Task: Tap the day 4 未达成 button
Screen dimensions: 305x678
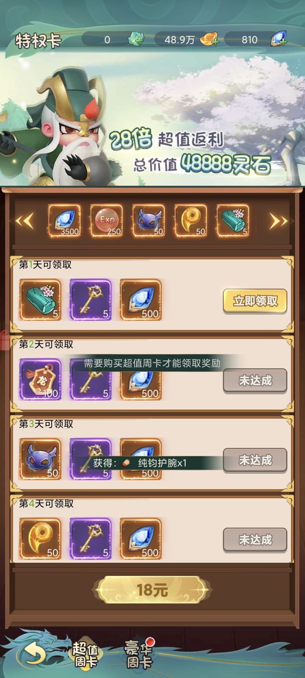Action: tap(255, 539)
